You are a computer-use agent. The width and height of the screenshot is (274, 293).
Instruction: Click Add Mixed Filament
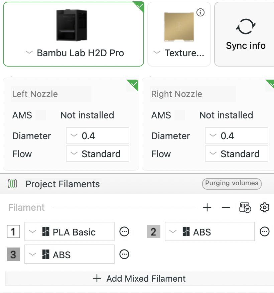pyautogui.click(x=140, y=278)
